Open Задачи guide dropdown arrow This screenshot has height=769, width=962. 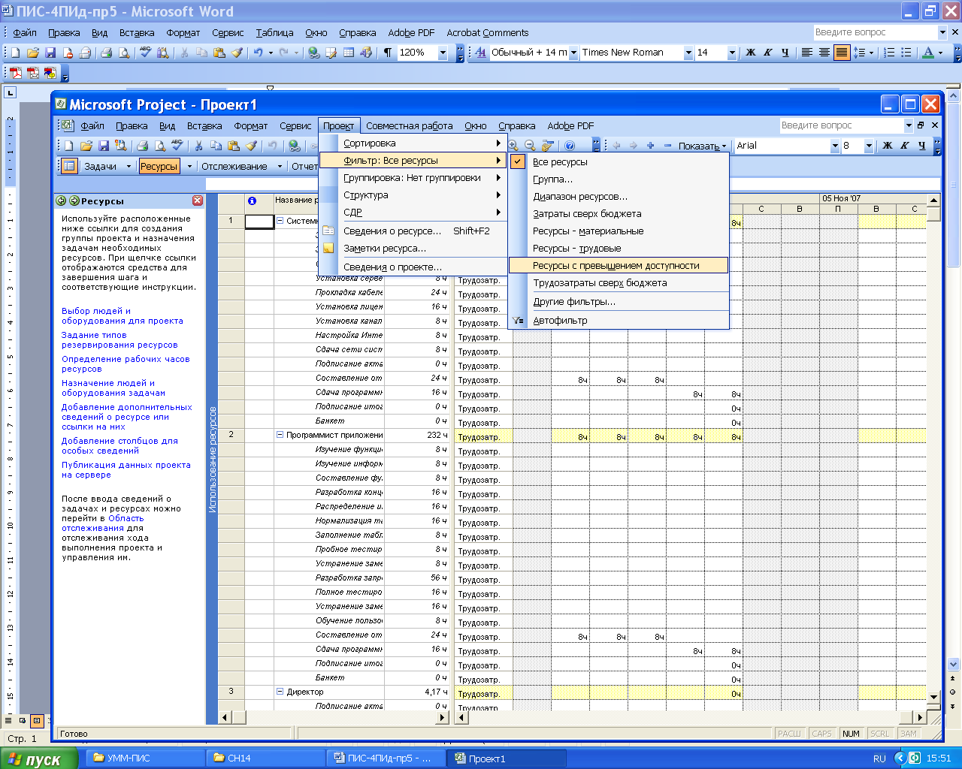point(129,167)
